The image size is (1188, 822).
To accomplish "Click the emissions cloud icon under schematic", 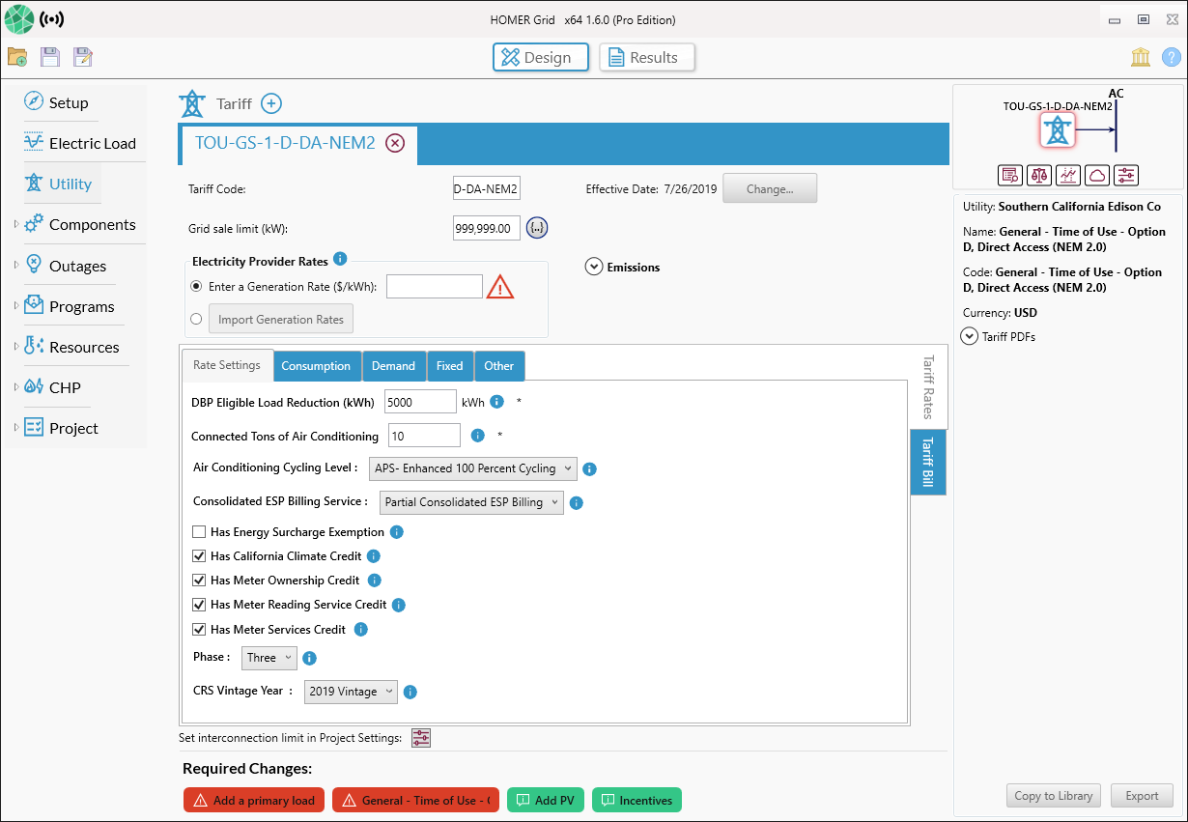I will coord(1097,175).
